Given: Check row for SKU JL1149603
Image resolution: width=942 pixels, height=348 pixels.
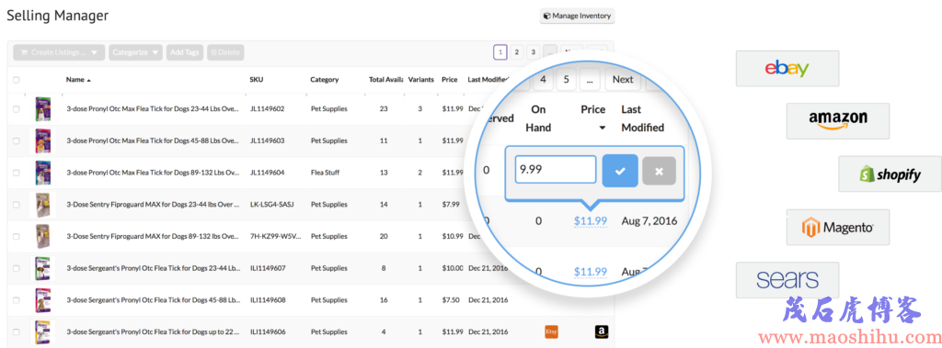Looking at the screenshot, I should 17,141.
